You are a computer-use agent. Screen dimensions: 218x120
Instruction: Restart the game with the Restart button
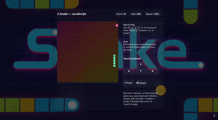click(141, 83)
